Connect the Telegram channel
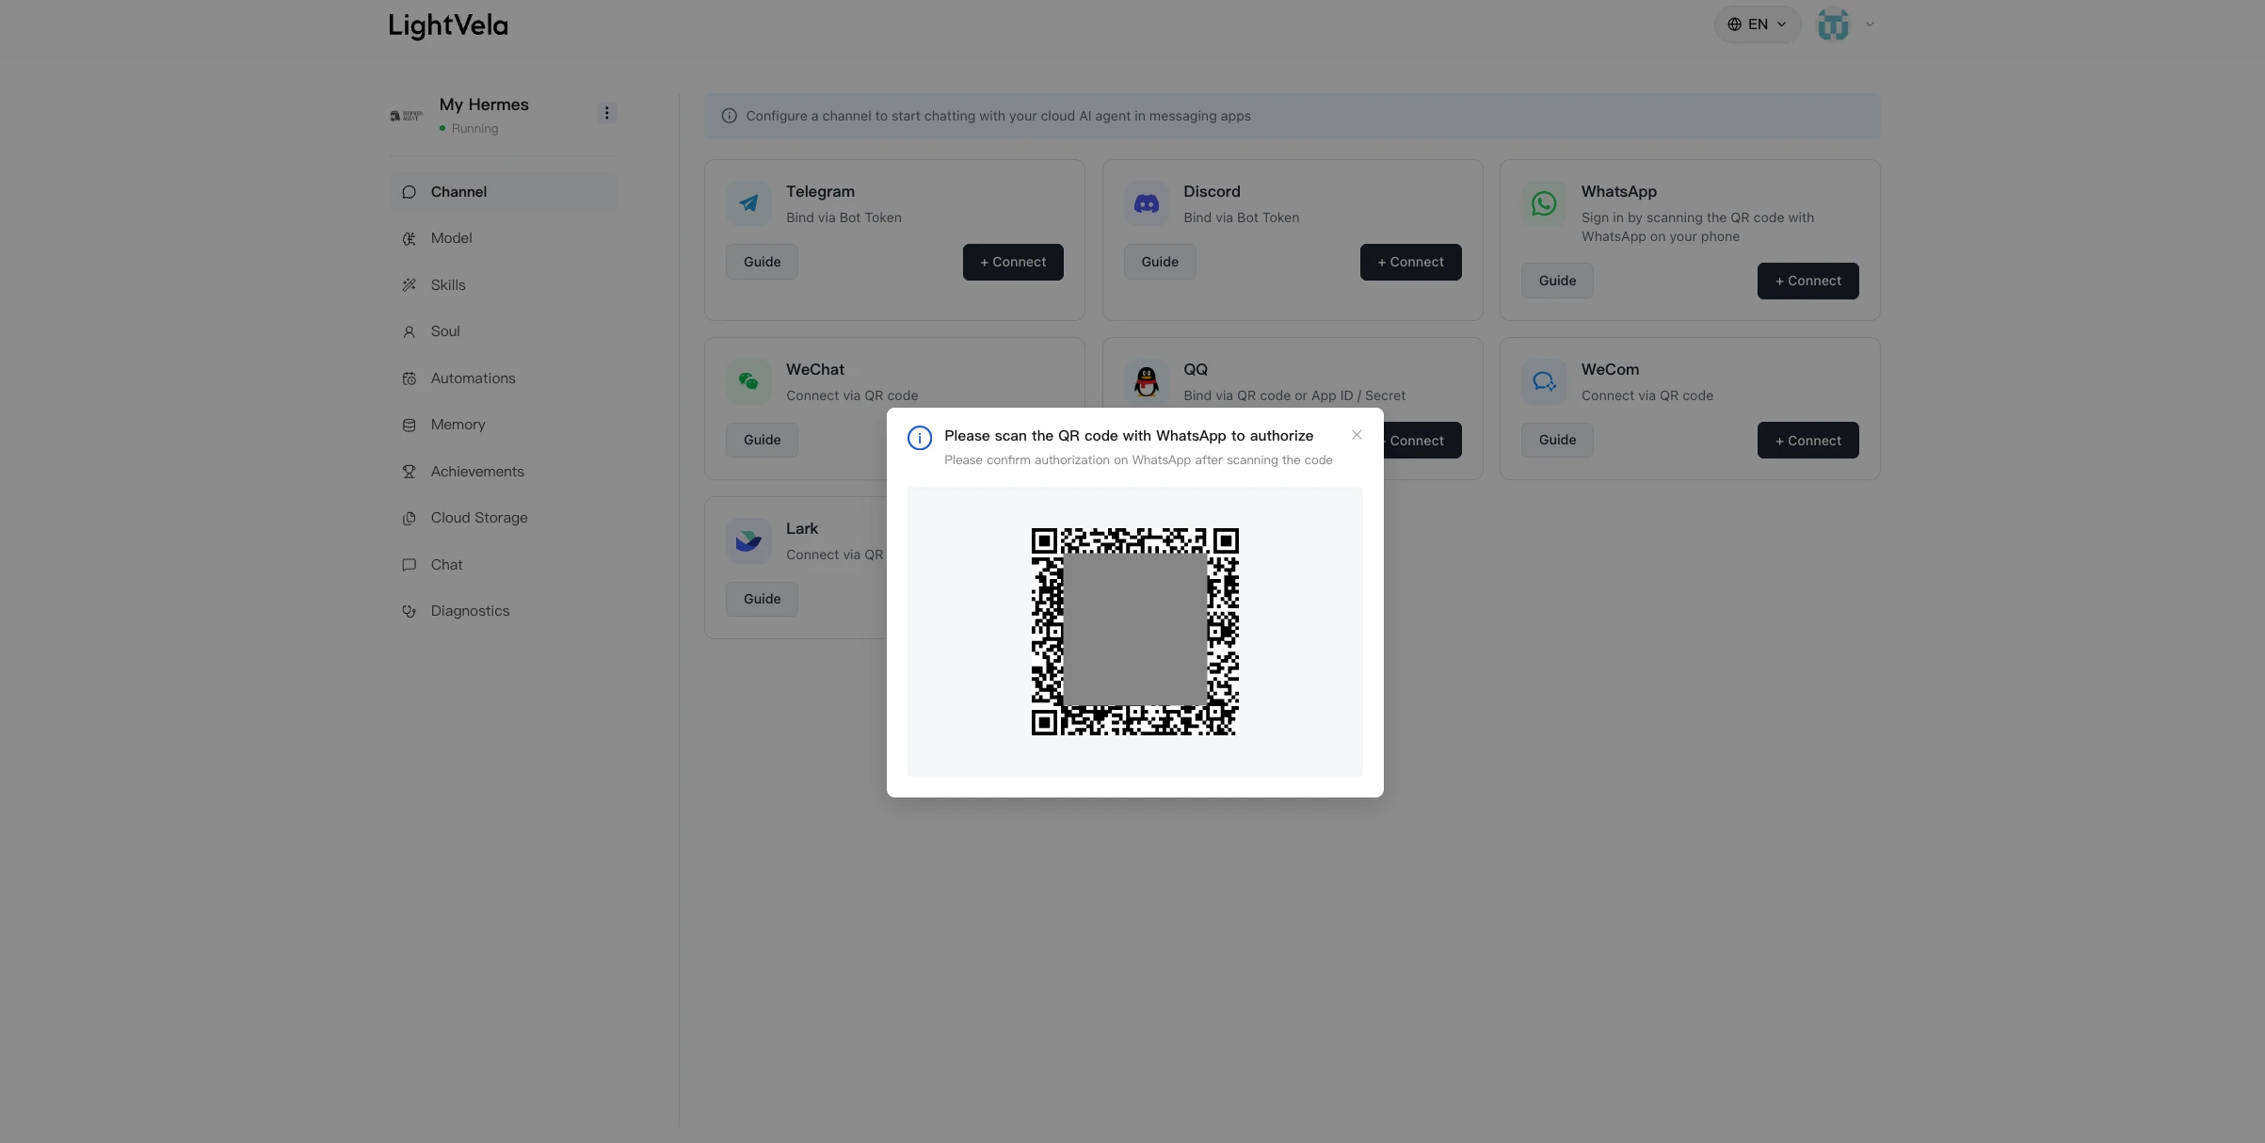Viewport: 2265px width, 1143px height. tap(1013, 262)
